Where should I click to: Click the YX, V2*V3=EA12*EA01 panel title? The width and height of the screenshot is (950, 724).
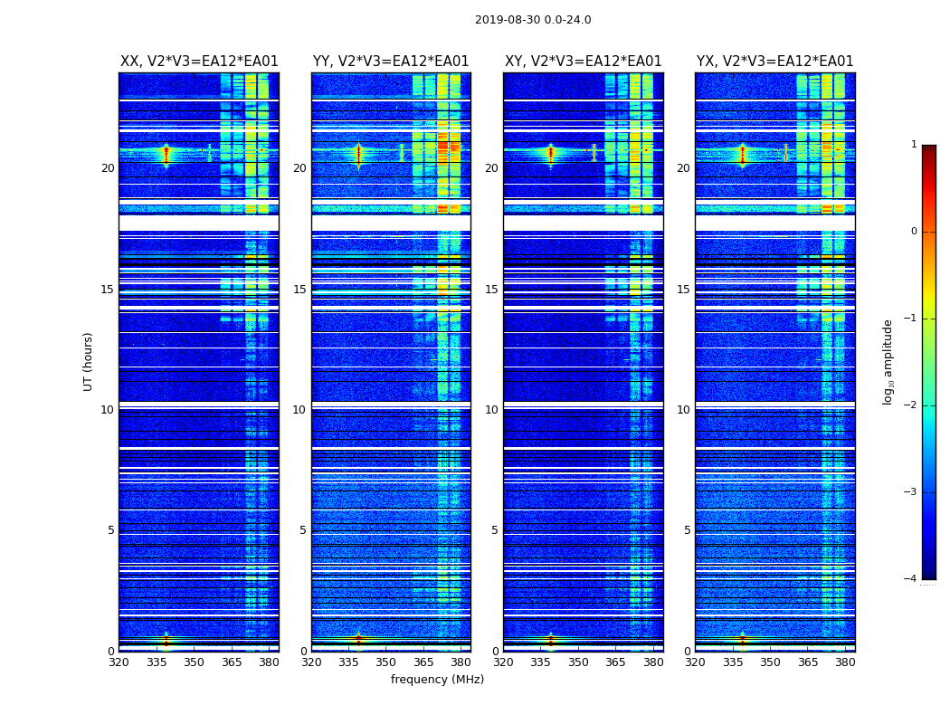click(774, 62)
